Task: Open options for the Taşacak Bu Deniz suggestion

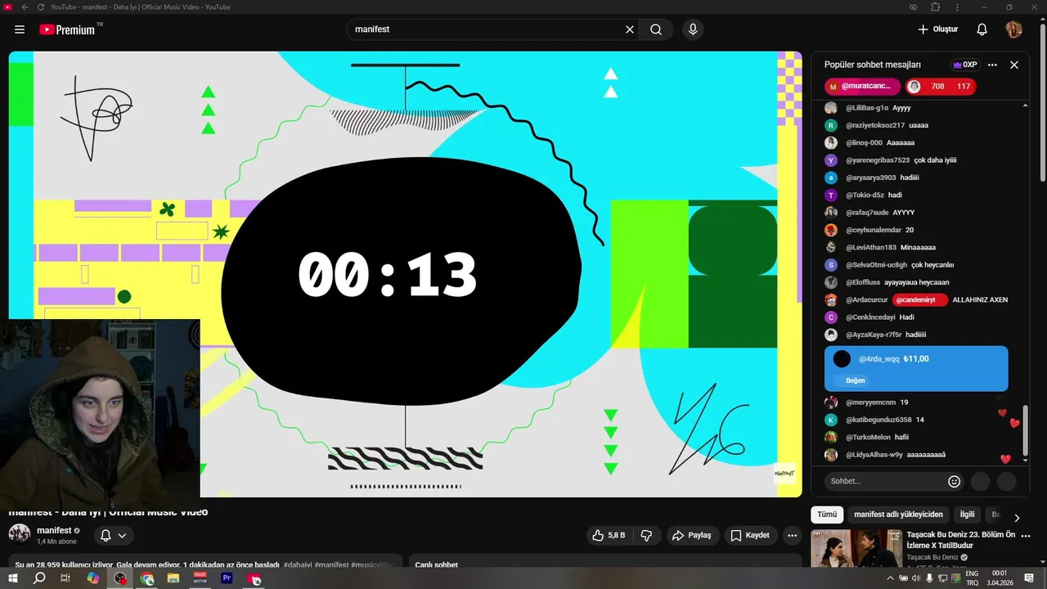Action: (x=1026, y=537)
